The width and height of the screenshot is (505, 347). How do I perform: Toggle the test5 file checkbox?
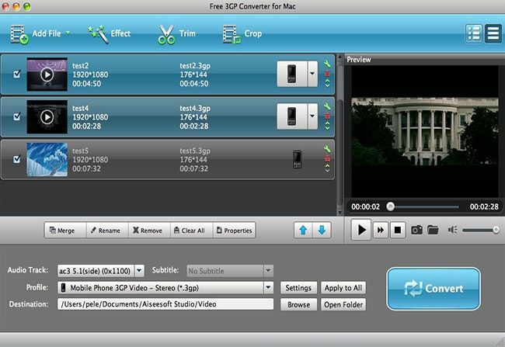(18, 159)
